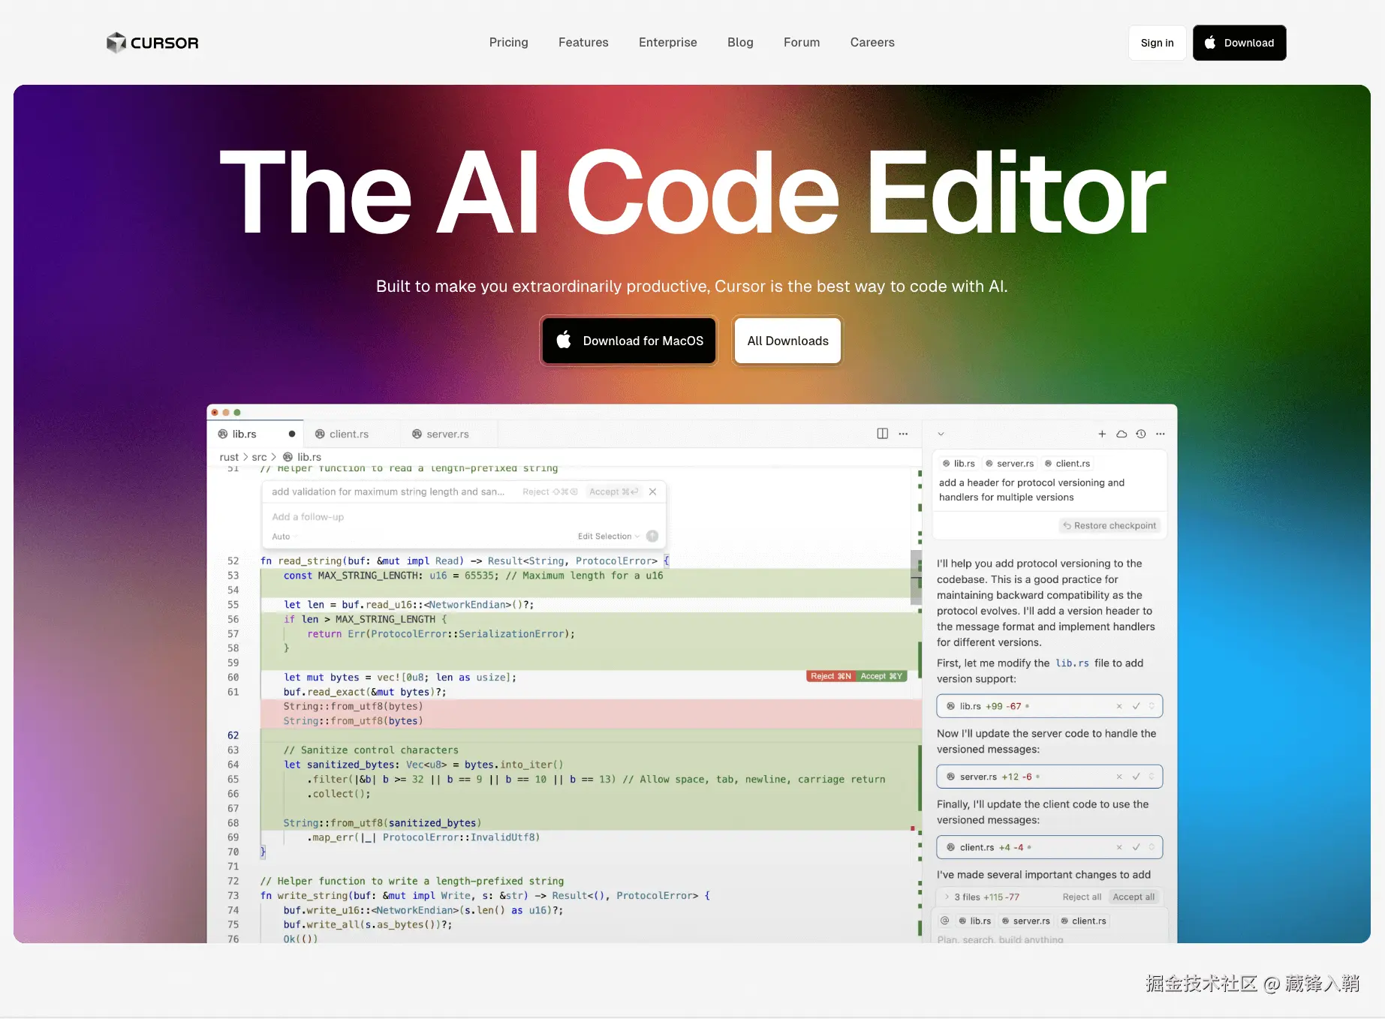Open All Downloads
Viewport: 1385px width, 1019px height.
pos(787,341)
